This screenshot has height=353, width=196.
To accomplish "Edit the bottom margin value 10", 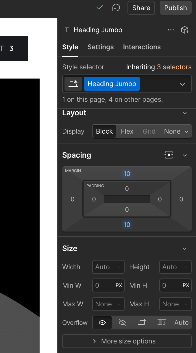I will coord(127,225).
